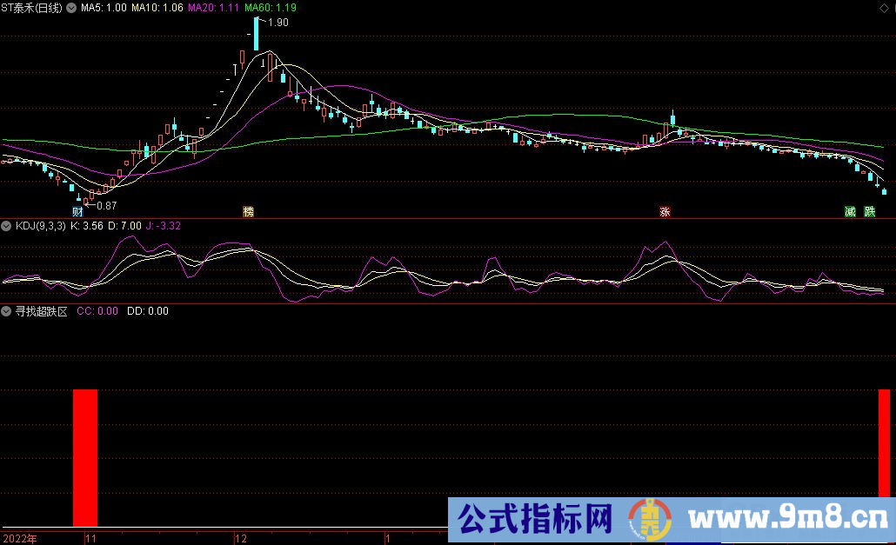This screenshot has height=545, width=896.
Task: Click the 涨 event marker icon
Action: coord(665,212)
